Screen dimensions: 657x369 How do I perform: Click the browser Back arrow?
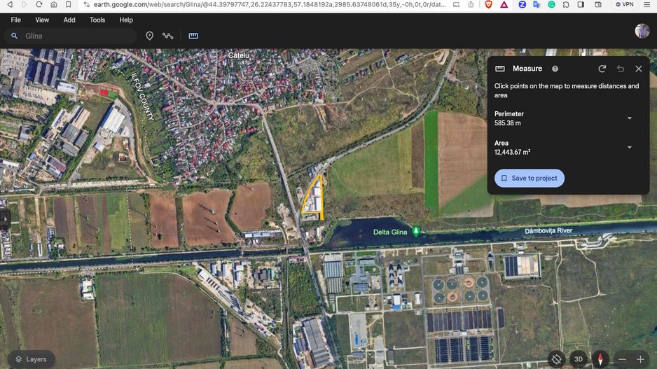coord(10,5)
